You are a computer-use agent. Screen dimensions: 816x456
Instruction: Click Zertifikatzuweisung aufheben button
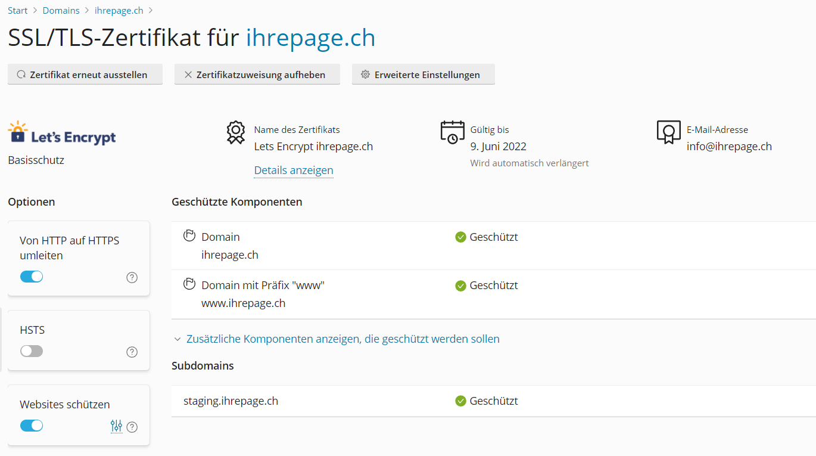point(257,75)
